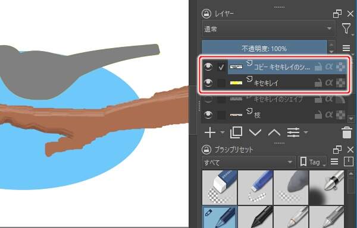Delete the layer with trash icon

click(x=346, y=132)
